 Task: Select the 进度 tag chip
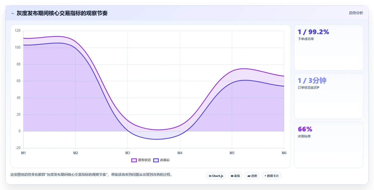pos(252,176)
